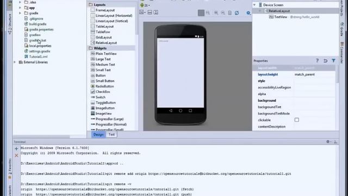Add a new terminal session
Screen dimensions: 348x196
(x=16, y=149)
